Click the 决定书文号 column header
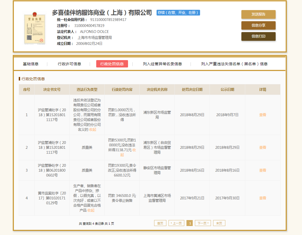Screen dimensions: 302x235 tap(52, 90)
